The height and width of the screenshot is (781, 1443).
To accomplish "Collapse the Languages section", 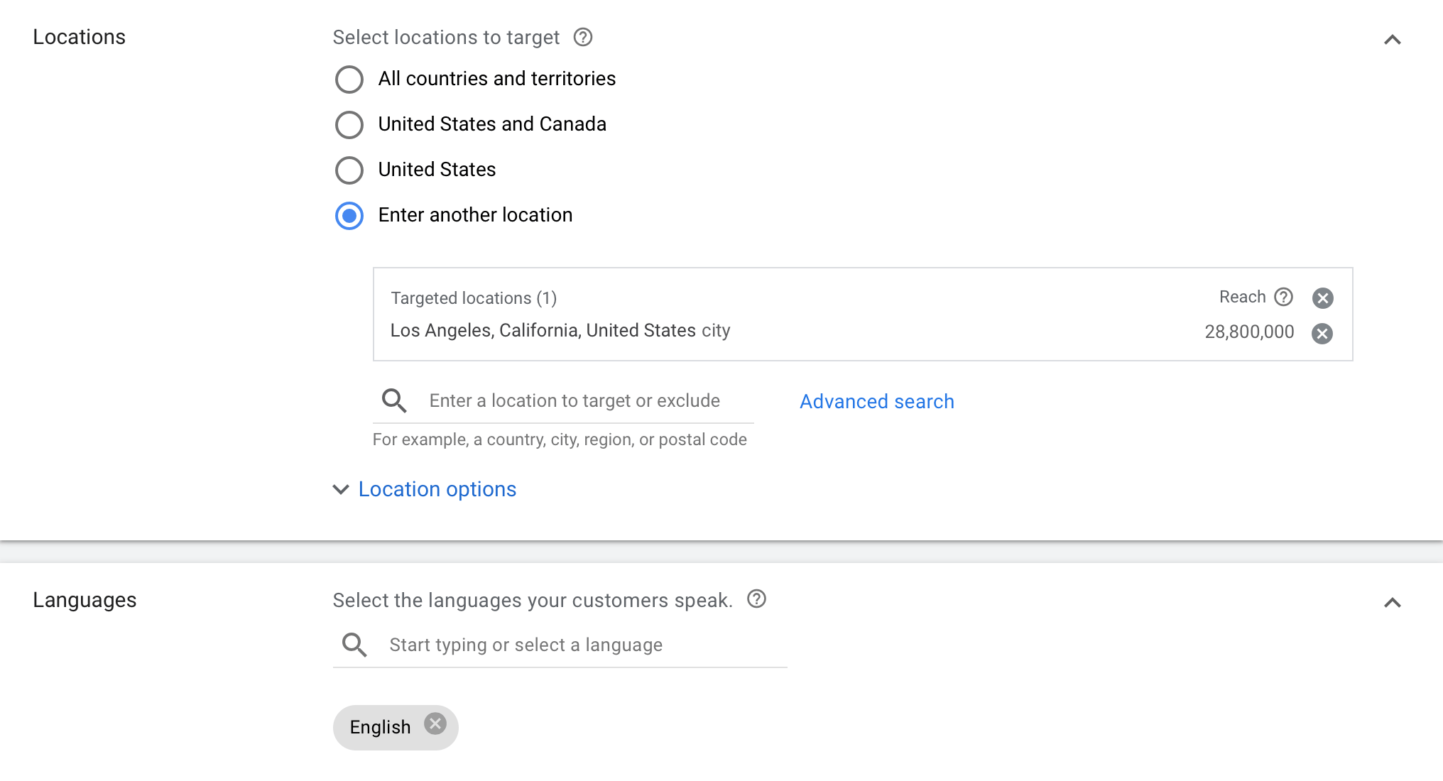I will point(1393,603).
